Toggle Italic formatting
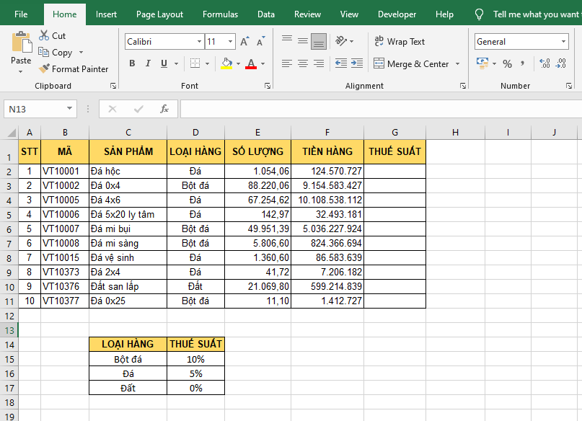 click(x=148, y=64)
